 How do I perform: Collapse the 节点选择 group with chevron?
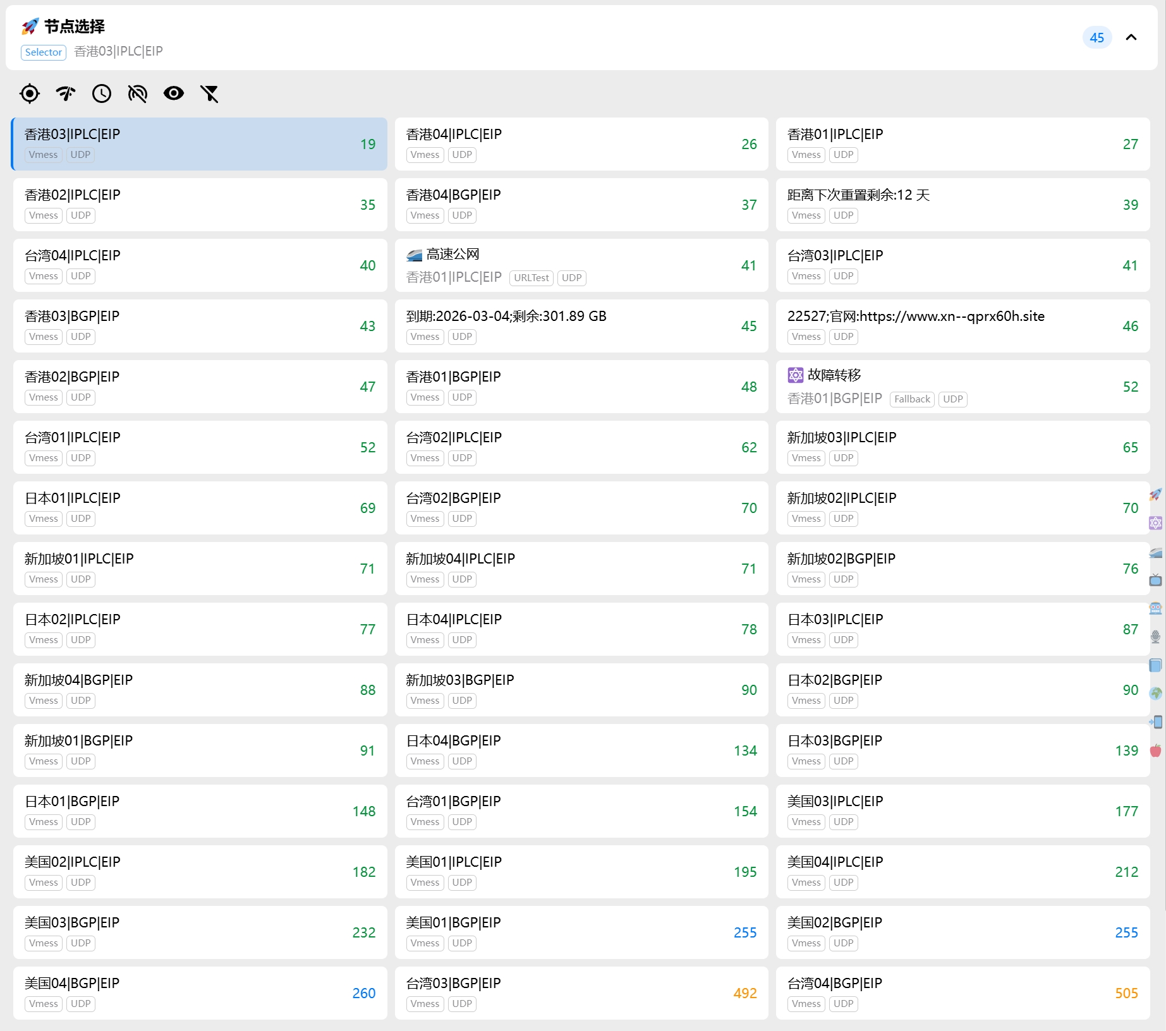coord(1131,37)
